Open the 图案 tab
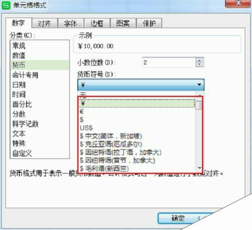 [x=123, y=23]
